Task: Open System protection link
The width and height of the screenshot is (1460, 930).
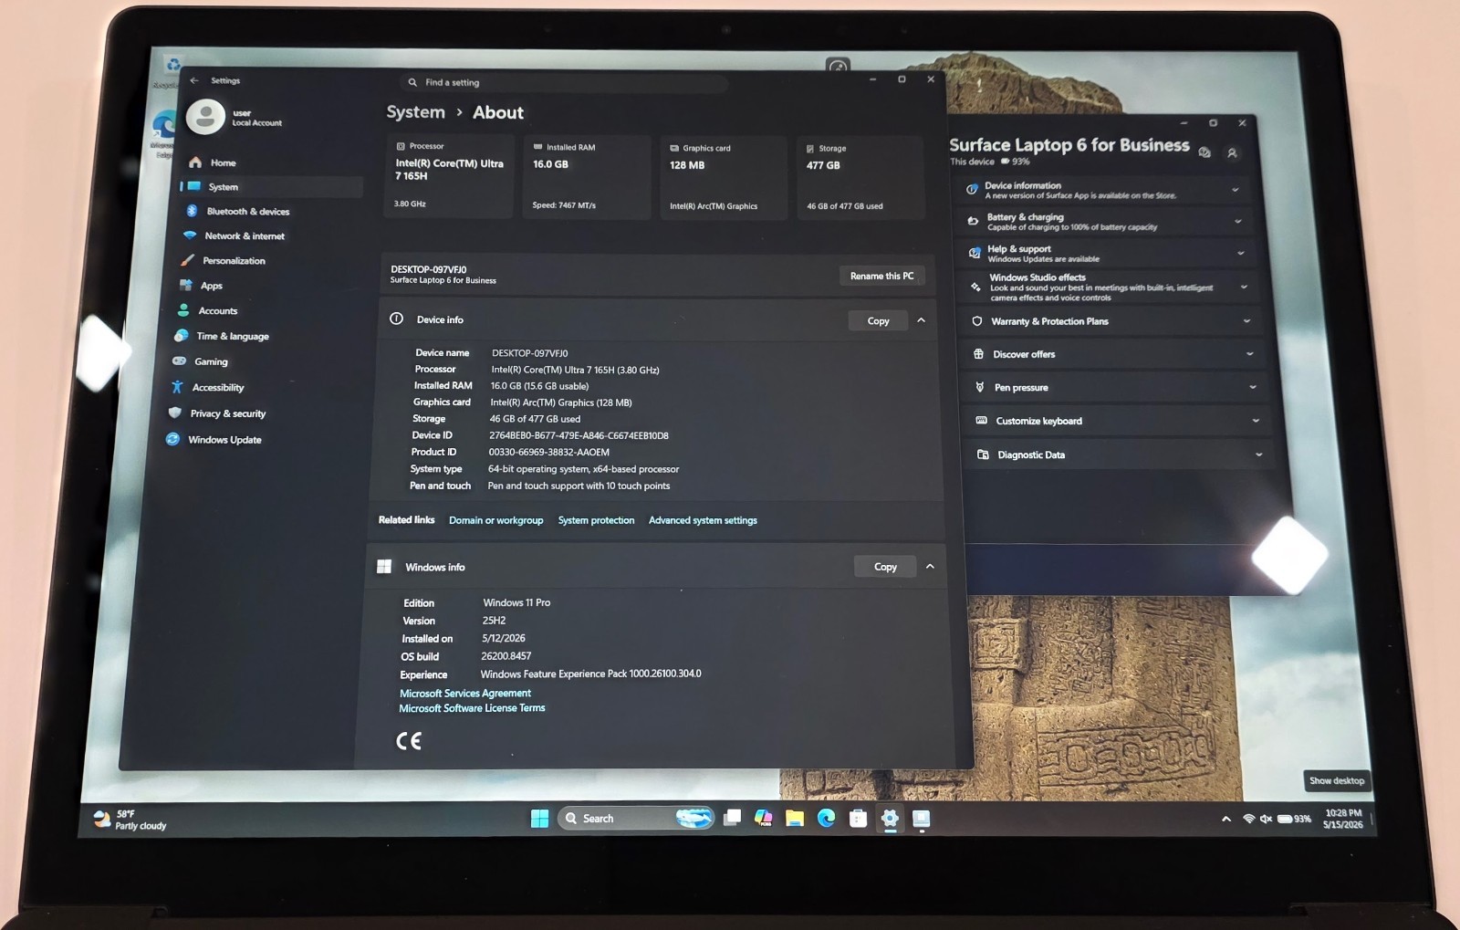Action: (596, 520)
